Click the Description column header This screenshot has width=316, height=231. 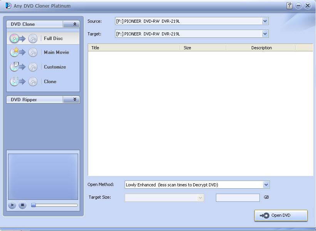[x=261, y=48]
